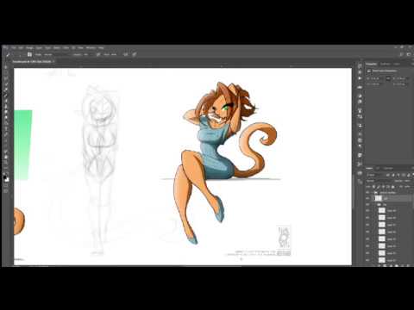Enable airbrush mode in options bar

126,54
